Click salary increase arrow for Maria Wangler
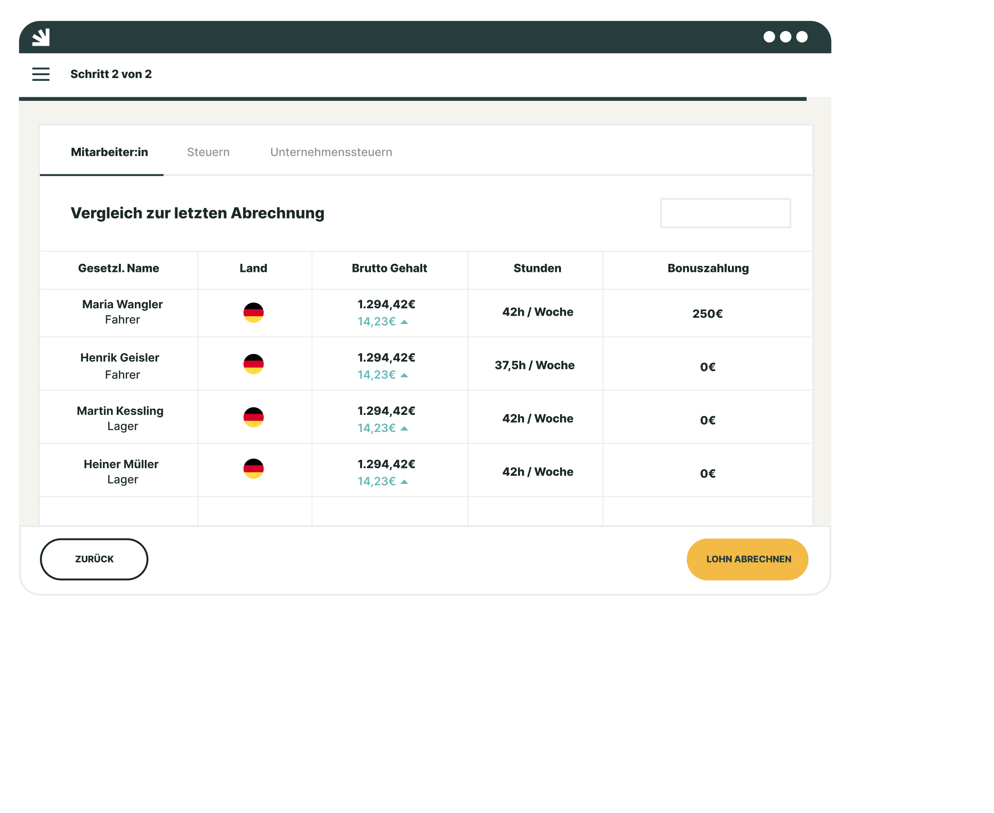 pos(405,322)
